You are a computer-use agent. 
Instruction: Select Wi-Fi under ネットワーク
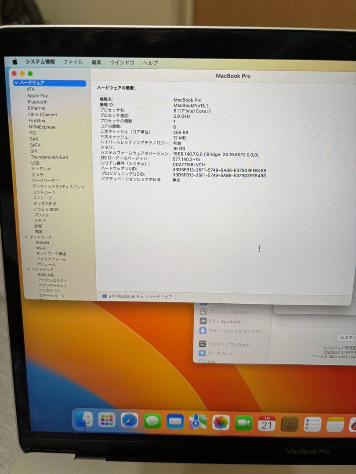tap(41, 248)
